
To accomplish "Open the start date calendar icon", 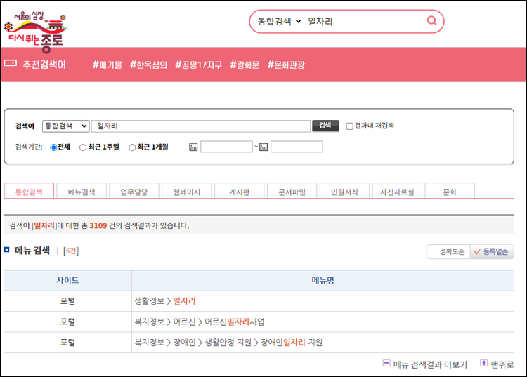I will pos(193,147).
